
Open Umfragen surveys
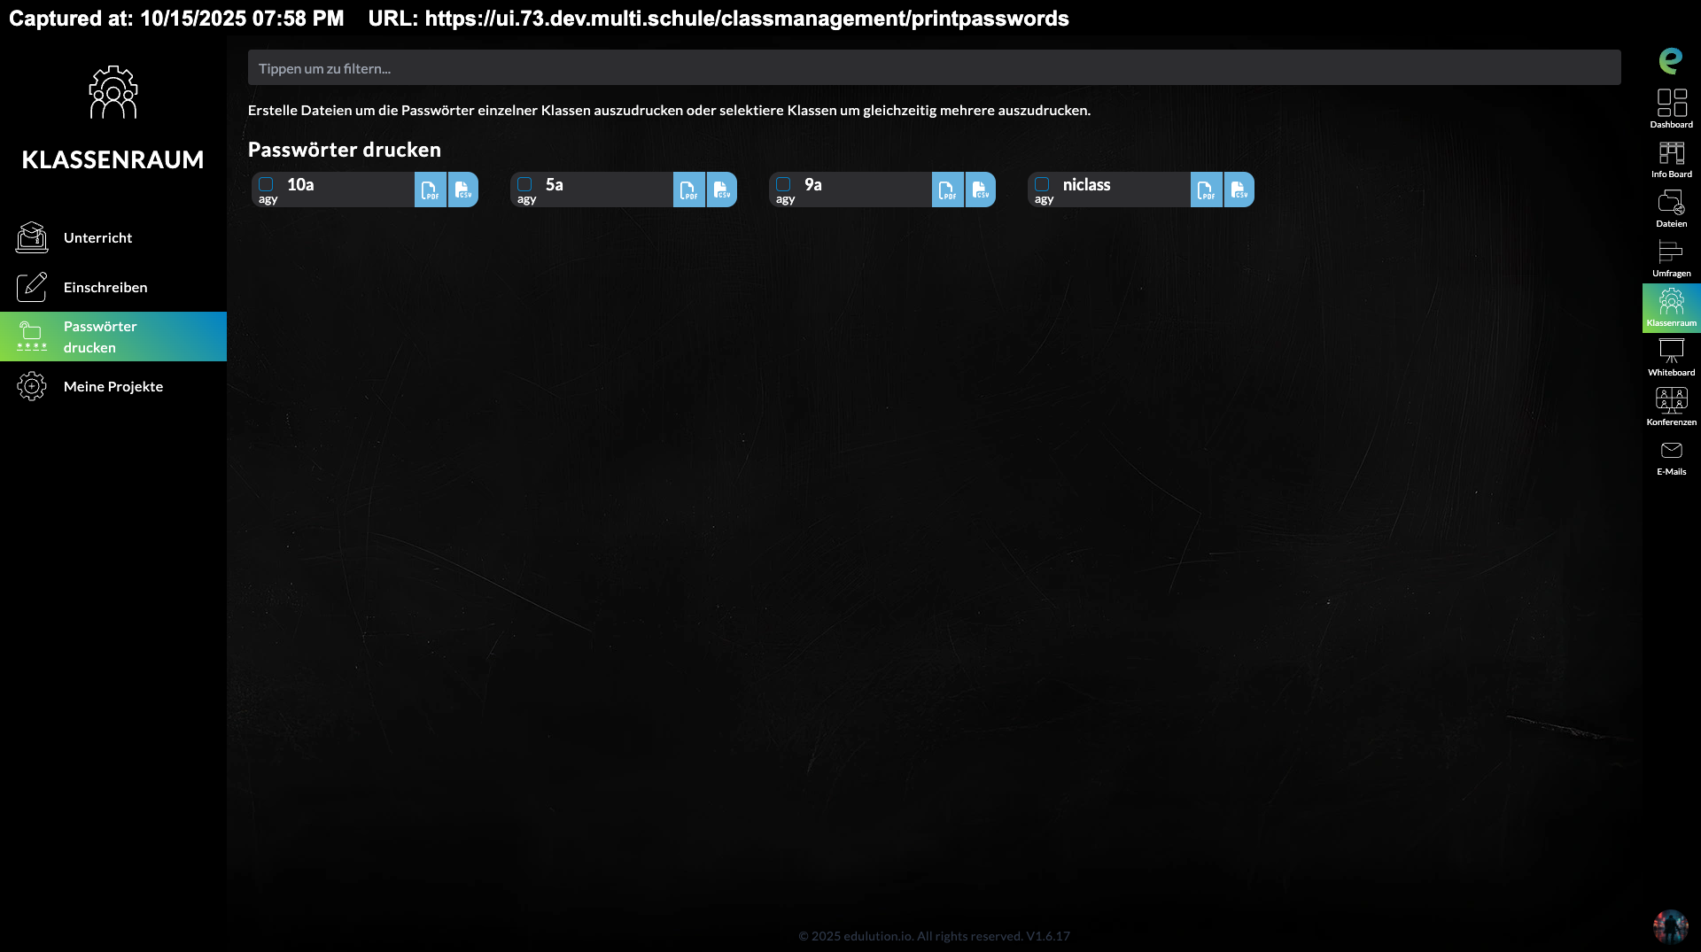tap(1671, 258)
